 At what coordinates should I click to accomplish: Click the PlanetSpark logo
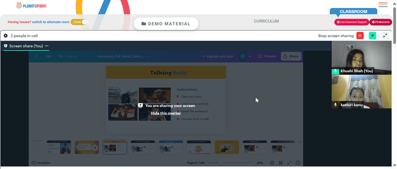tap(31, 6)
